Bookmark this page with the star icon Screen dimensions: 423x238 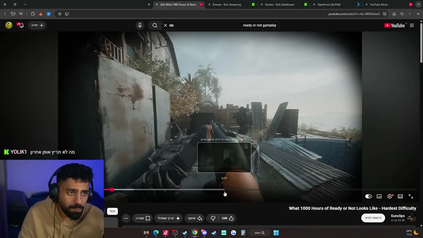click(x=59, y=14)
